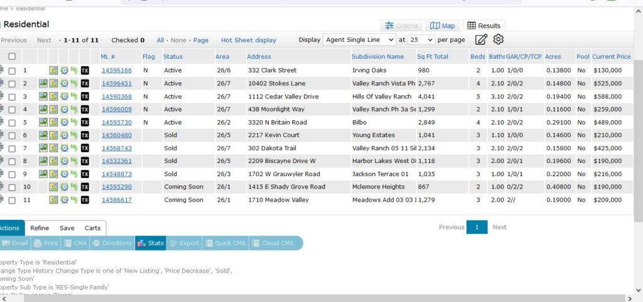
Task: Open yellow picture icon for 1112 Cedar Valley Drive
Action: (54, 96)
